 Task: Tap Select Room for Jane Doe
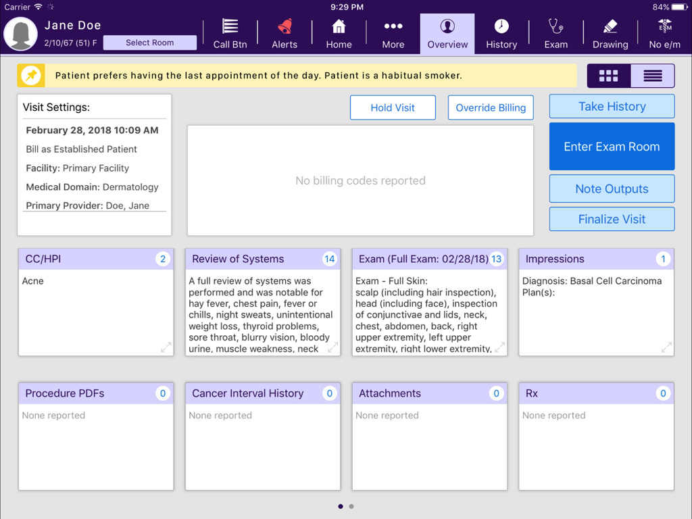tap(149, 42)
